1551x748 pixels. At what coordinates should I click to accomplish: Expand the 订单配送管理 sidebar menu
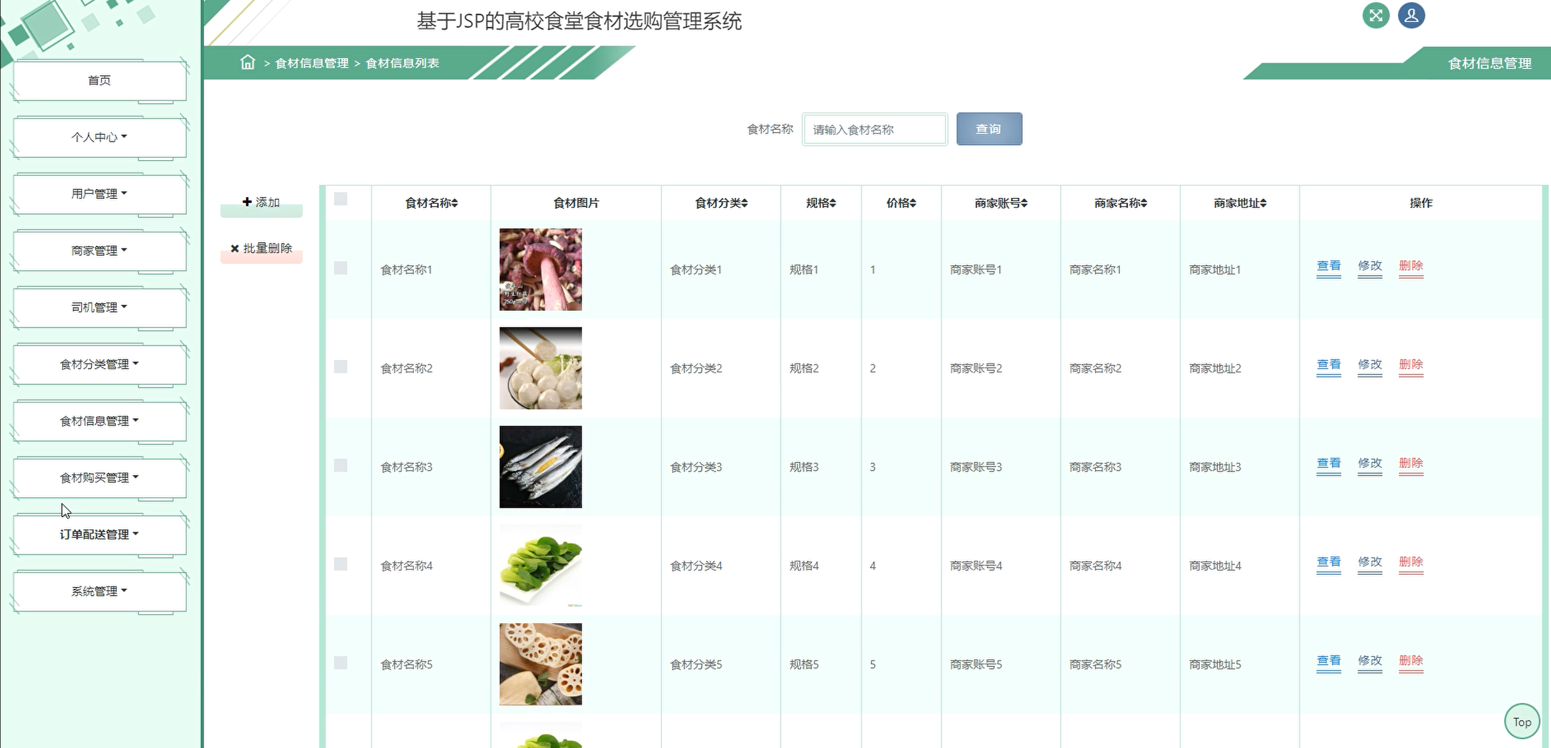point(99,534)
